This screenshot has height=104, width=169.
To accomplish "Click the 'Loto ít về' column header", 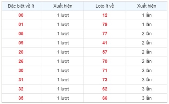I will coord(105,6).
